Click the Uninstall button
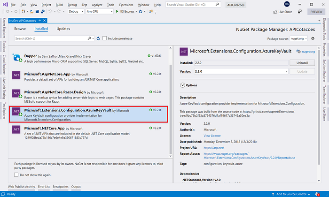Viewport: 329px width, 197px height. (302, 62)
